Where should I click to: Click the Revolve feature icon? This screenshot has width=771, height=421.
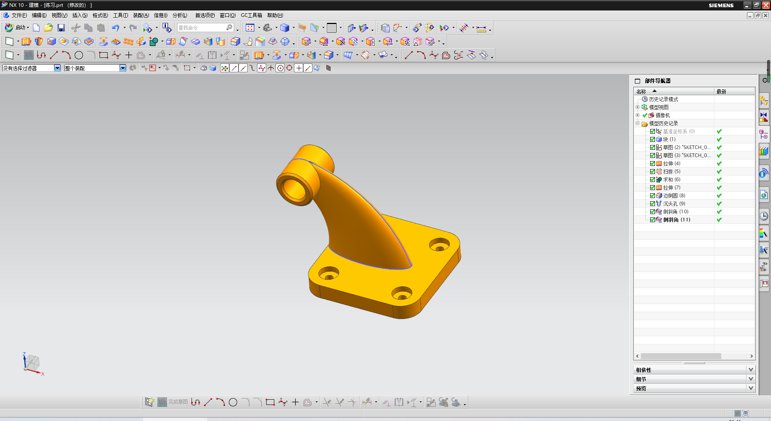(x=39, y=41)
